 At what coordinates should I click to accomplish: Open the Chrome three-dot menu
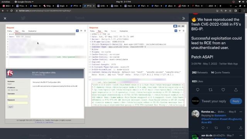click(x=244, y=11)
